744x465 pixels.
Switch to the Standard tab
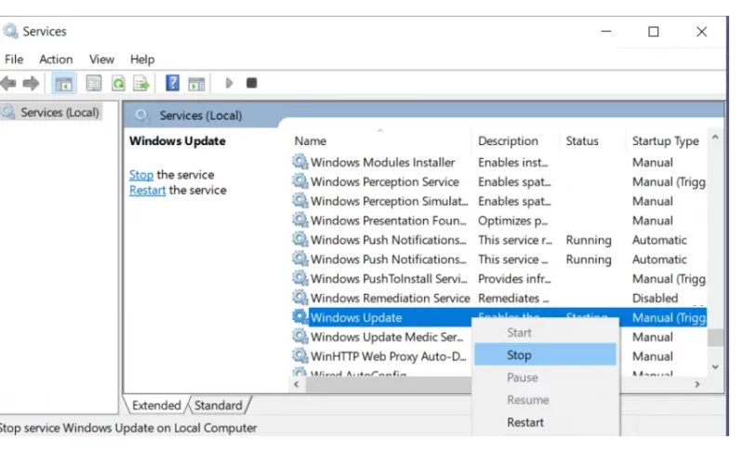[219, 405]
